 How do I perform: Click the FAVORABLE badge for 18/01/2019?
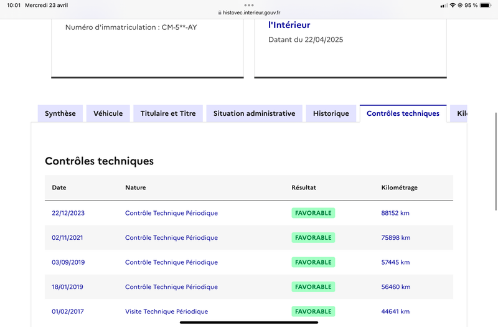pos(313,287)
